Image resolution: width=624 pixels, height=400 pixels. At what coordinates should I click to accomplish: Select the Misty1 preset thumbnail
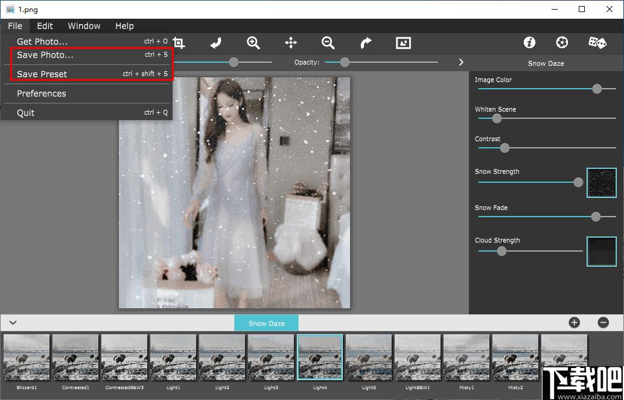[x=466, y=357]
